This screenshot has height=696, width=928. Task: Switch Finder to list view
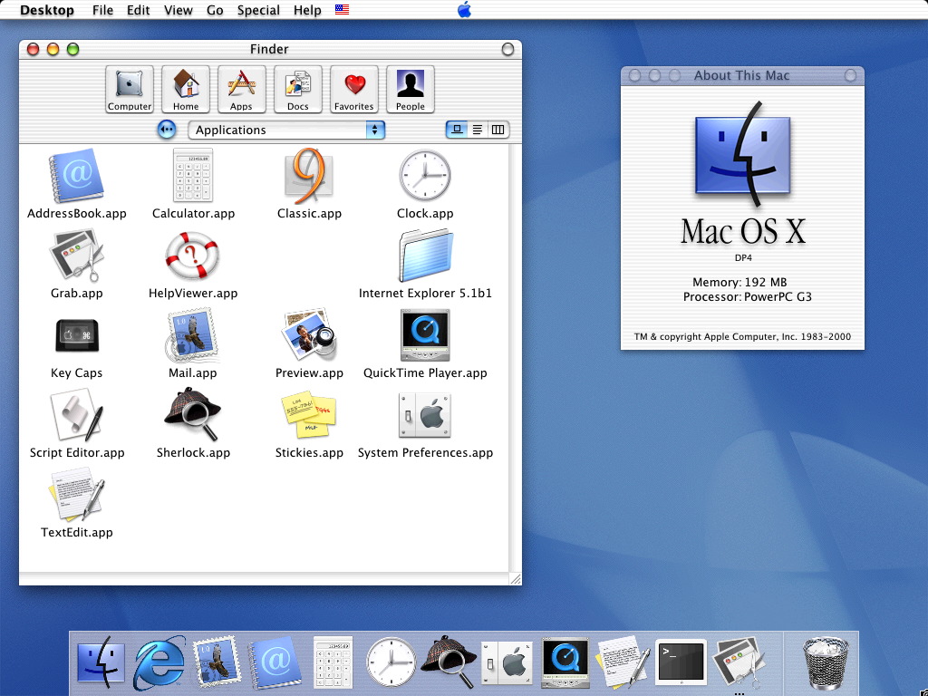click(477, 130)
